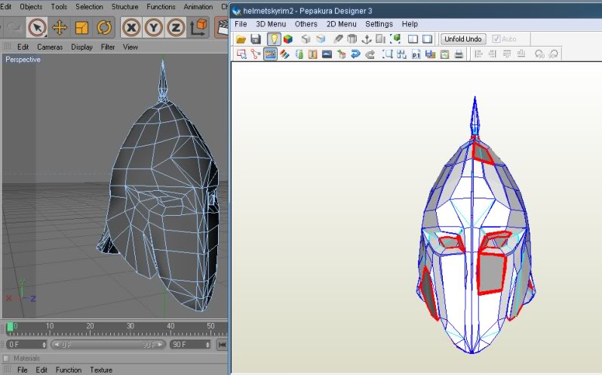Viewport: 602px width, 375px height.
Task: Open the Cameras menu in viewport
Action: click(x=50, y=47)
